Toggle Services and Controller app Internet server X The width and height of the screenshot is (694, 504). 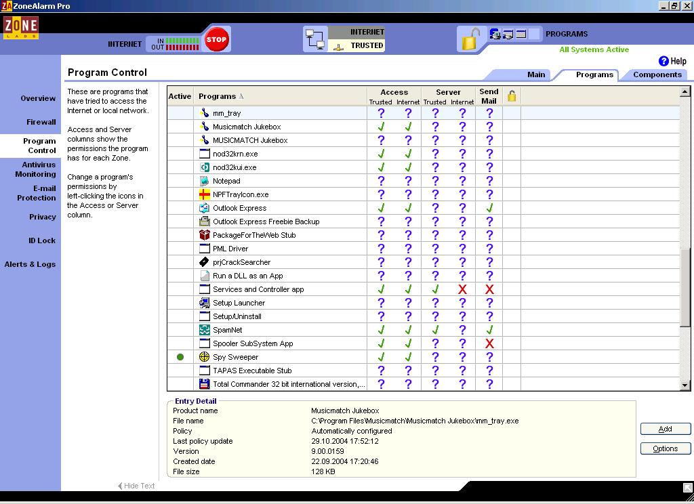click(462, 289)
